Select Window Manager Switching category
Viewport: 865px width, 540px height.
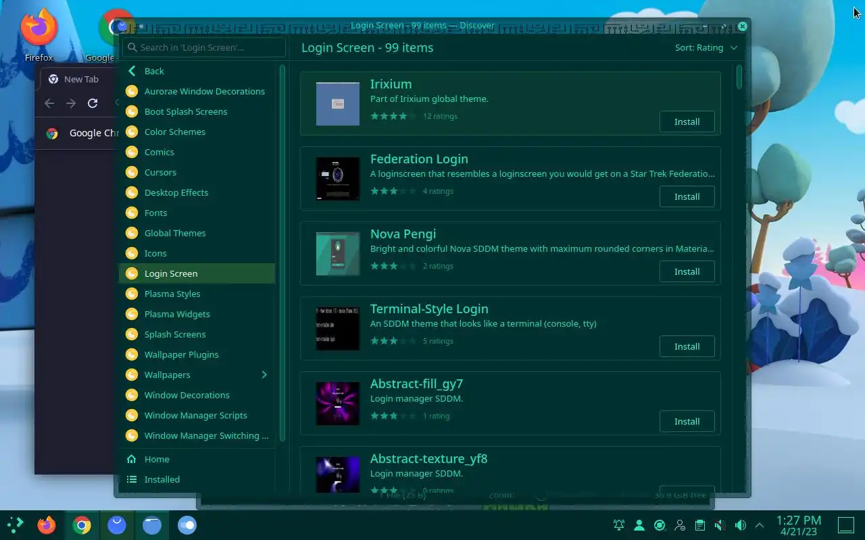coord(197,435)
